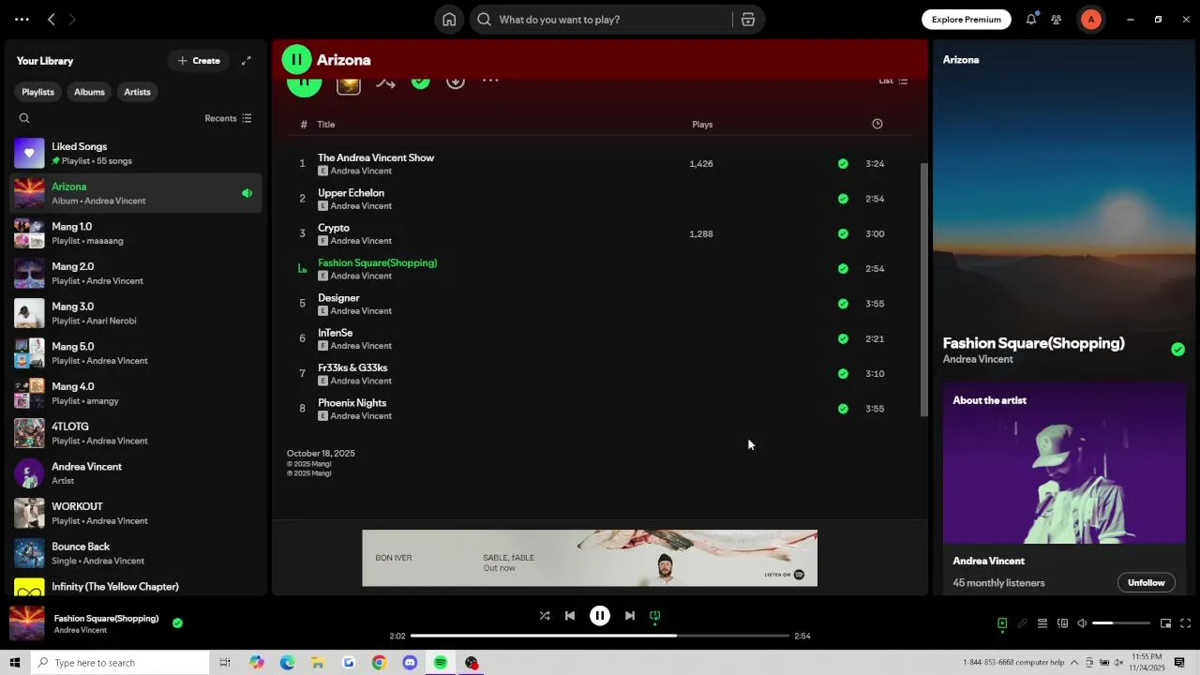
Task: Toggle saved checkmark for The Andrea Vincent Show
Action: [x=843, y=164]
